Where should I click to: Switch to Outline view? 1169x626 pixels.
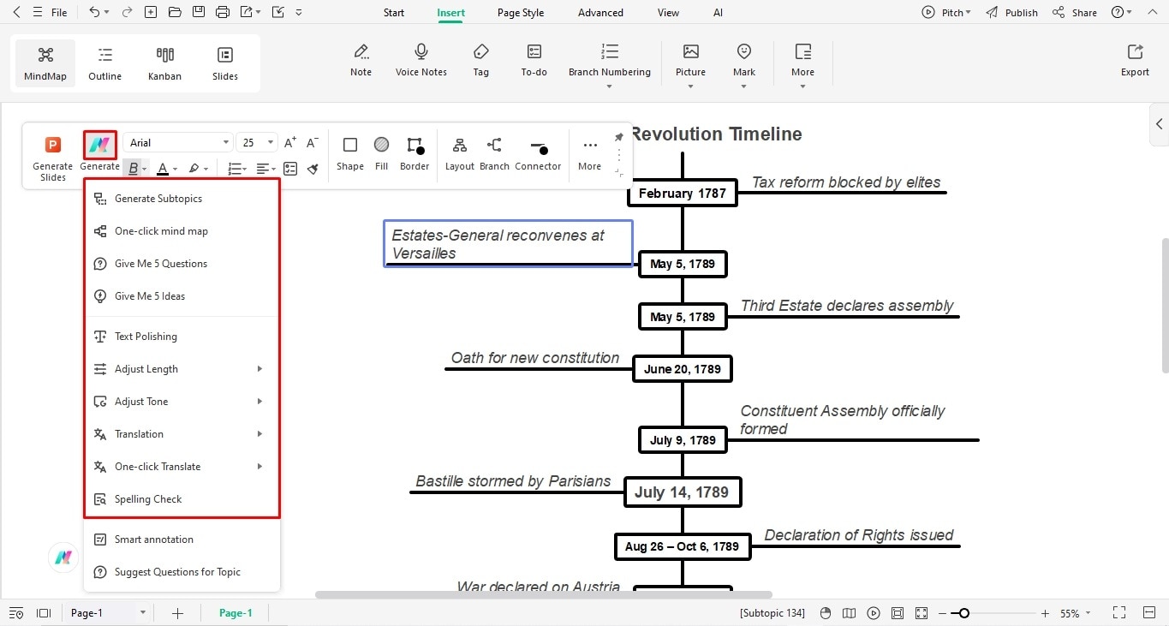tap(105, 63)
